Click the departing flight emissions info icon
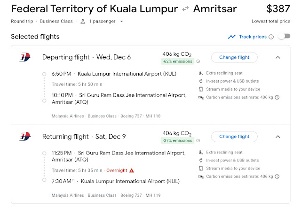Screen dimensions: 301x207 tap(198, 61)
